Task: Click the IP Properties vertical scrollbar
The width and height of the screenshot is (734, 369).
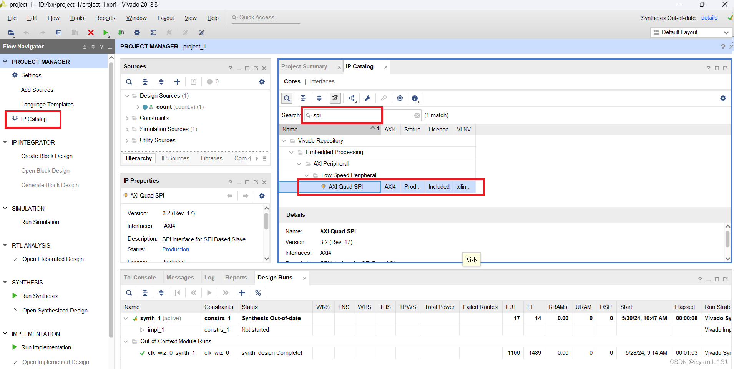Action: click(266, 221)
